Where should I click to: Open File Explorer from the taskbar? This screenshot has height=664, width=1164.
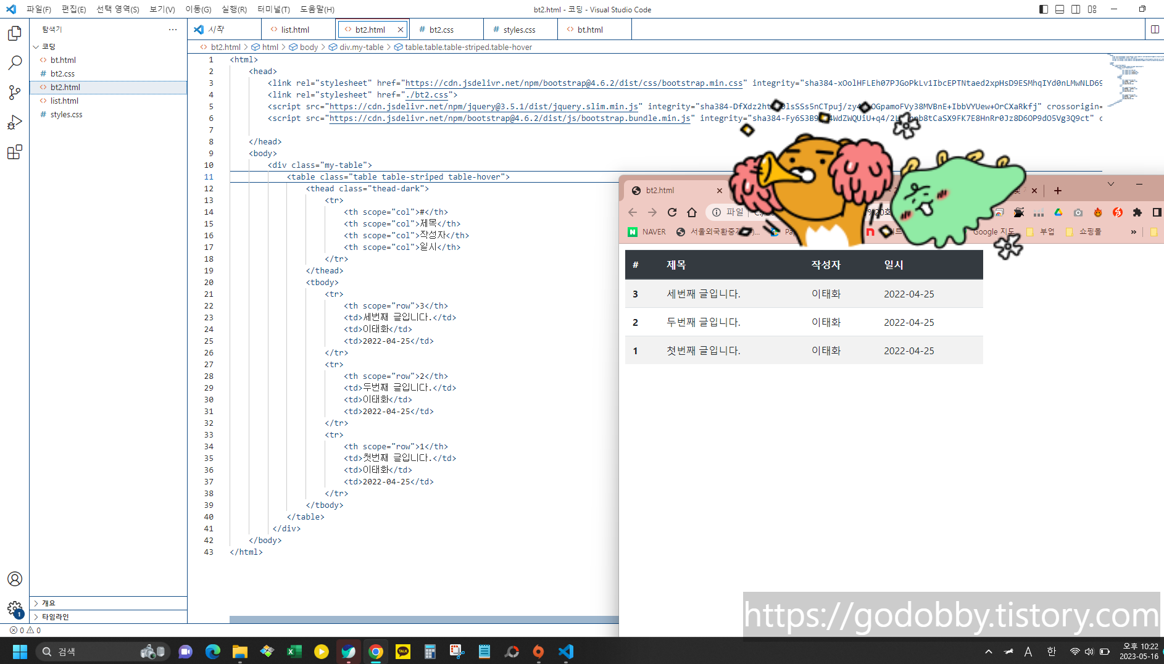pyautogui.click(x=240, y=652)
